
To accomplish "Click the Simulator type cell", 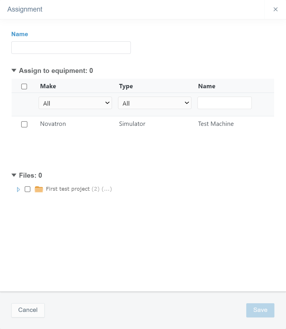I will (x=132, y=124).
